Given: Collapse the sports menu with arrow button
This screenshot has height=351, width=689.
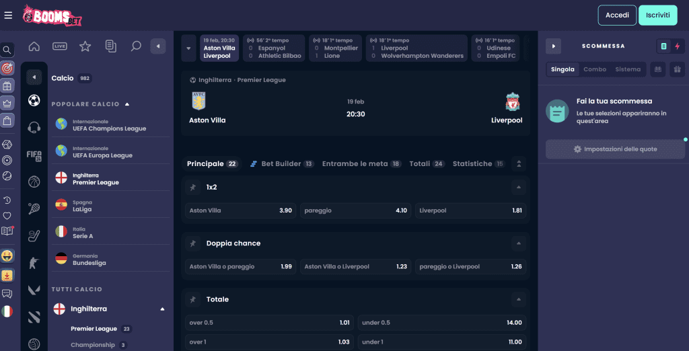Looking at the screenshot, I should pyautogui.click(x=158, y=46).
